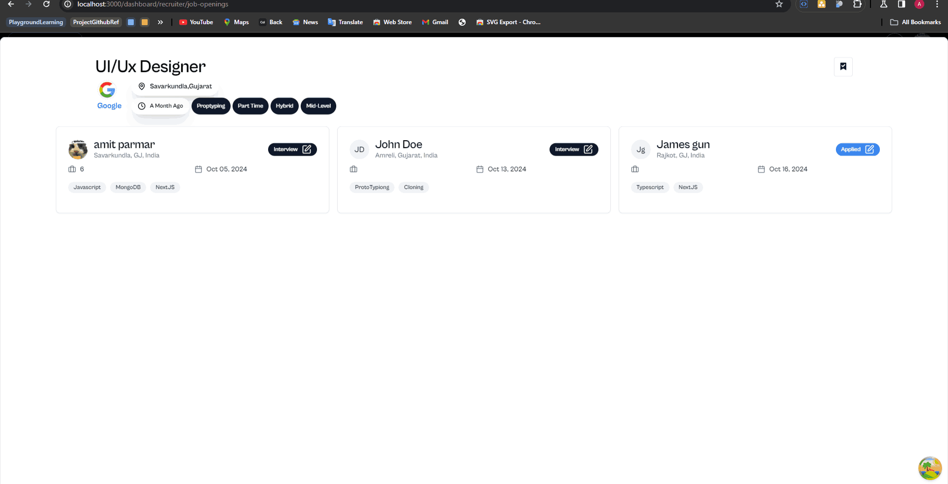Select the Proptyping tag
948x484 pixels.
[211, 106]
